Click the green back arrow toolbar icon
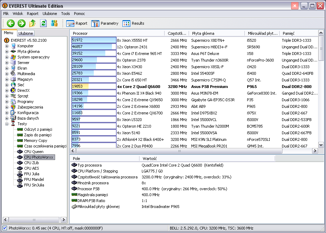 (11, 23)
